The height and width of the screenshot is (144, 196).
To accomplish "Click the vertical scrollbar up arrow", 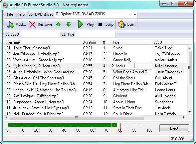I will pyautogui.click(x=190, y=48).
